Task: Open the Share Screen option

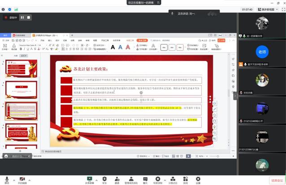Action: point(89,179)
